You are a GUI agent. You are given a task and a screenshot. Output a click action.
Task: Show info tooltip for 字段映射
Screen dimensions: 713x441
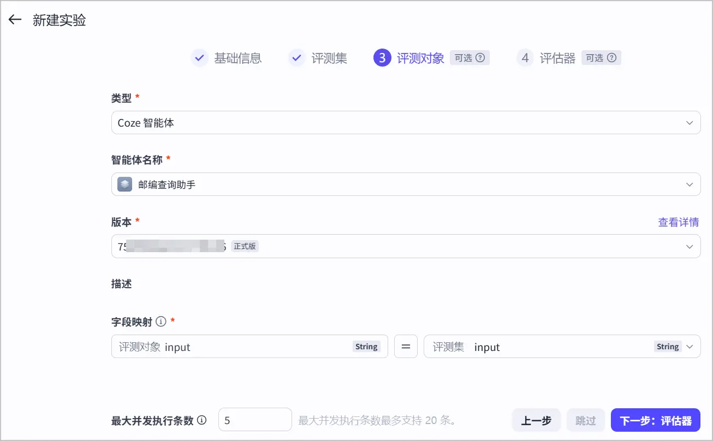point(161,321)
